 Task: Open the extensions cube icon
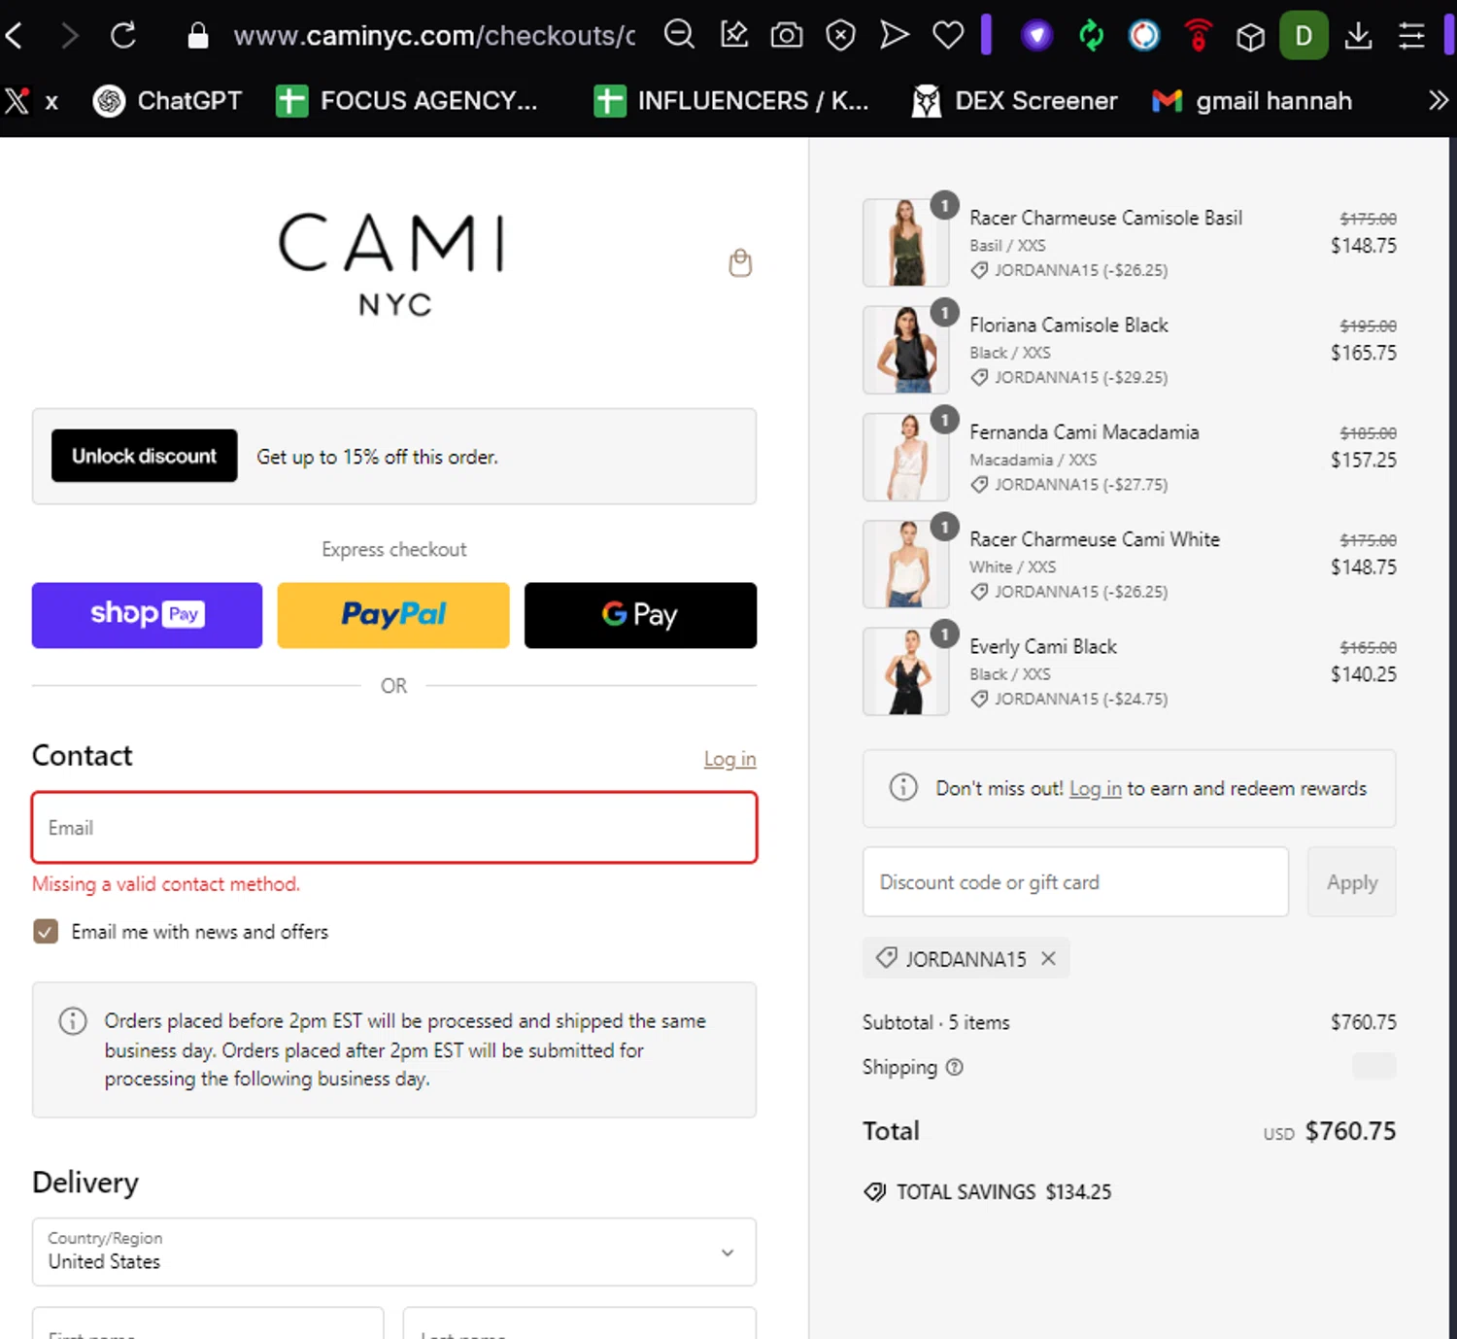tap(1250, 37)
